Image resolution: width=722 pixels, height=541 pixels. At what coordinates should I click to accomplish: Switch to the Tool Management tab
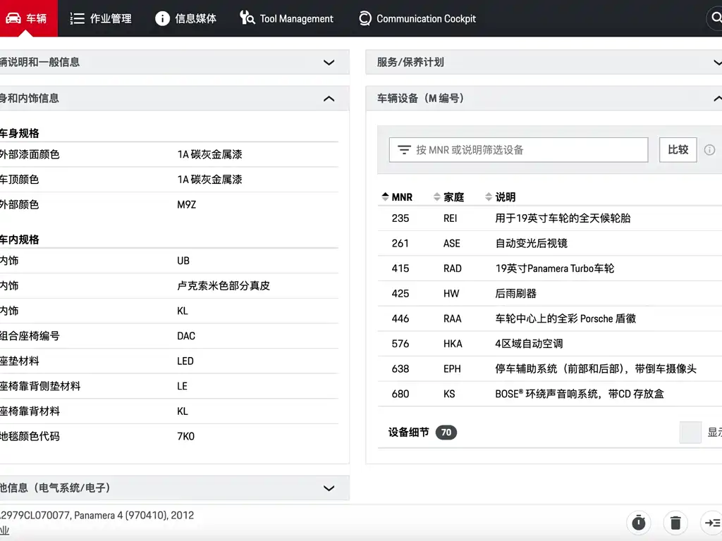click(286, 18)
